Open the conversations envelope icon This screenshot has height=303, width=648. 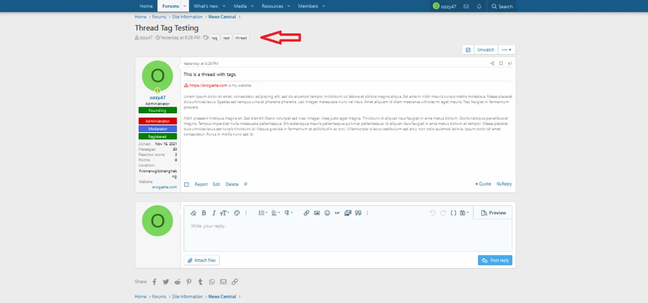tap(466, 7)
